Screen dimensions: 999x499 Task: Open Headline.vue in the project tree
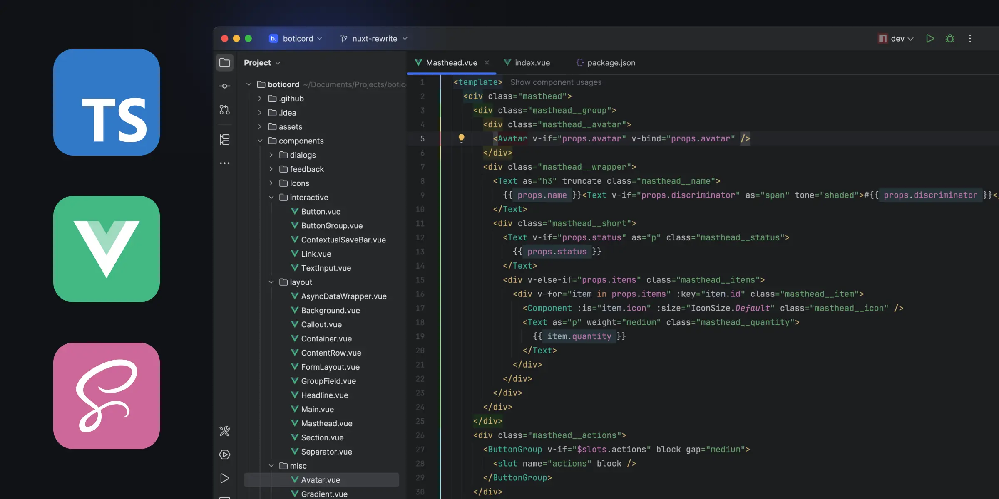[x=319, y=395]
